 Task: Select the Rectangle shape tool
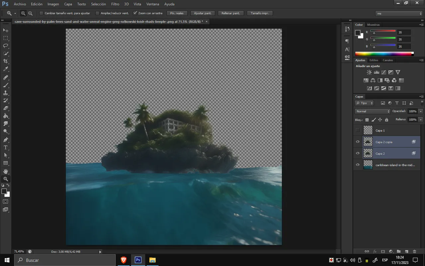click(x=6, y=163)
